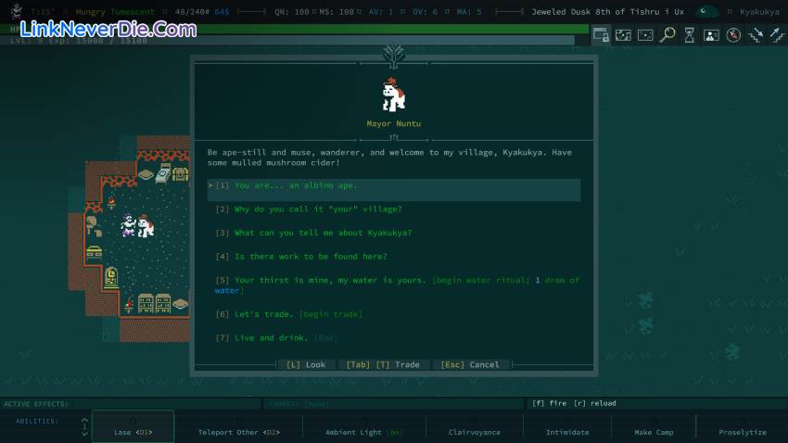Click the hourglass wait icon
Screen dimensions: 788x443
(689, 35)
